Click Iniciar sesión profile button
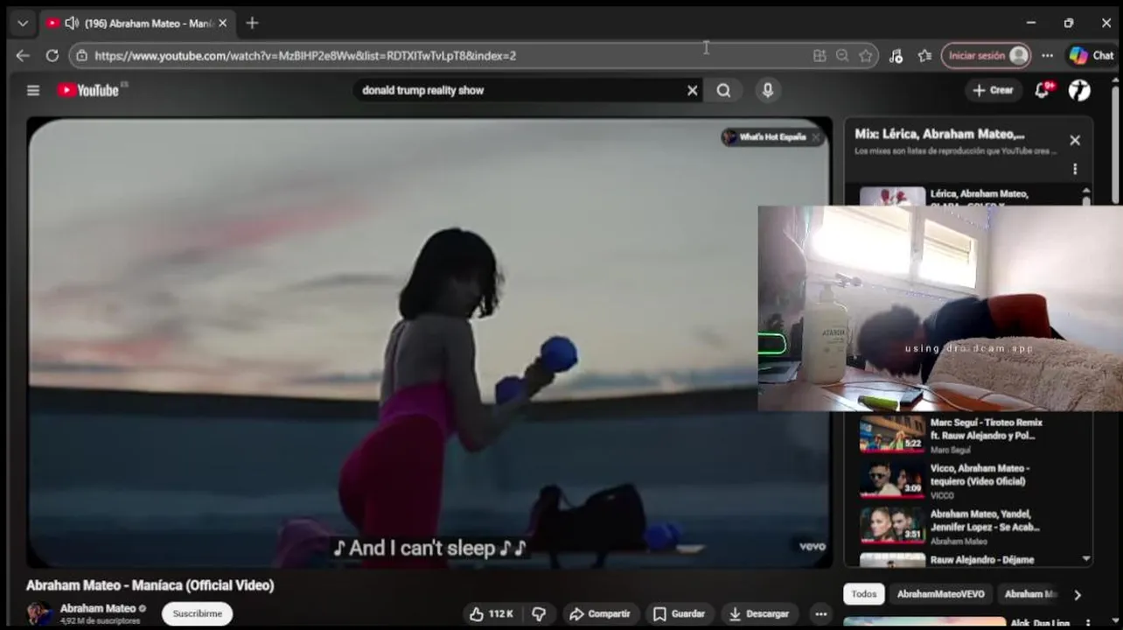Screen dimensions: 1123x630 point(987,55)
